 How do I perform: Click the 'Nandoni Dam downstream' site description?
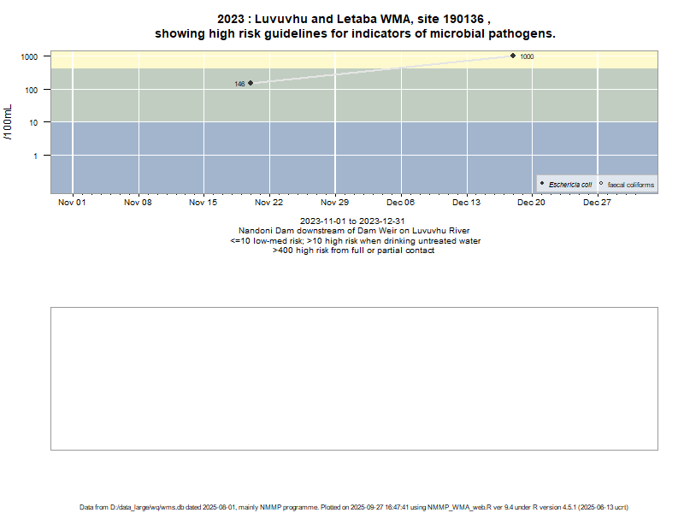[x=353, y=231]
